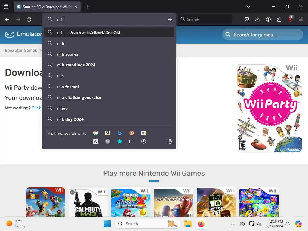The image size is (308, 231).
Task: Search this time with eBay
Action: (143, 133)
